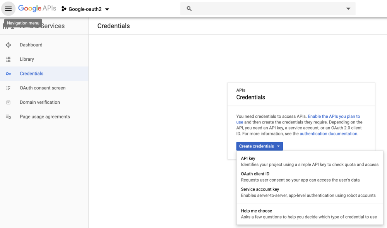Image resolution: width=387 pixels, height=228 pixels.
Task: Open the hamburger navigation menu
Action: click(x=8, y=9)
